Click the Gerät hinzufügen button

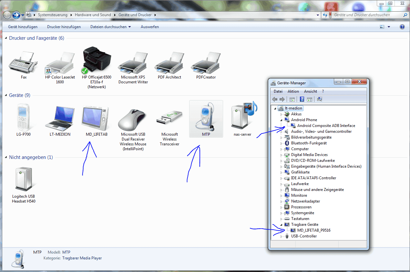coord(23,27)
